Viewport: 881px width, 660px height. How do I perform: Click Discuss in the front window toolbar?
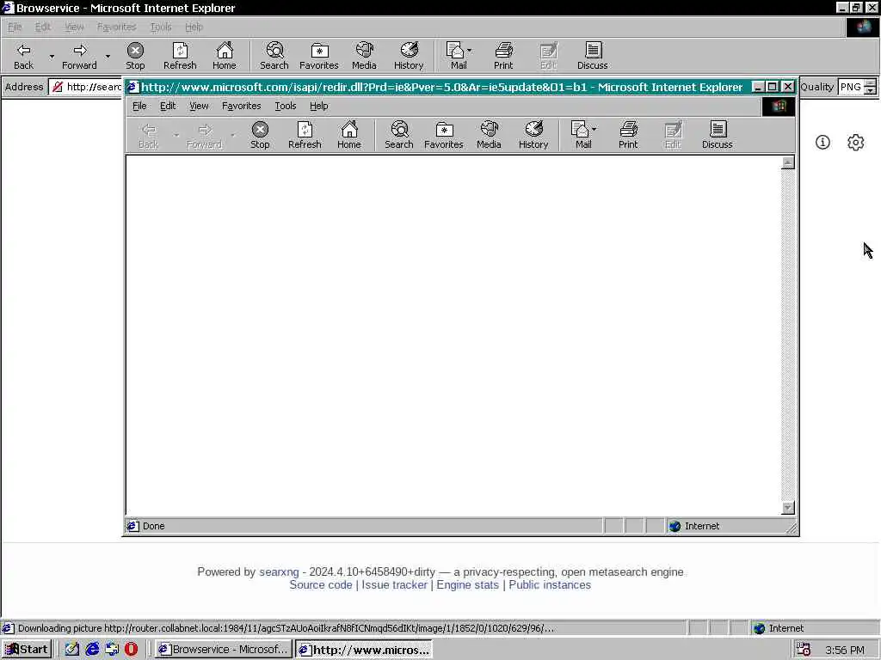[x=717, y=135]
